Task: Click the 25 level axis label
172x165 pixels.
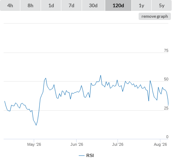Action: point(166,108)
